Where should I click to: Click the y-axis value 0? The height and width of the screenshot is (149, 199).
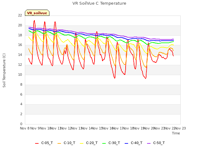click(x=21, y=124)
